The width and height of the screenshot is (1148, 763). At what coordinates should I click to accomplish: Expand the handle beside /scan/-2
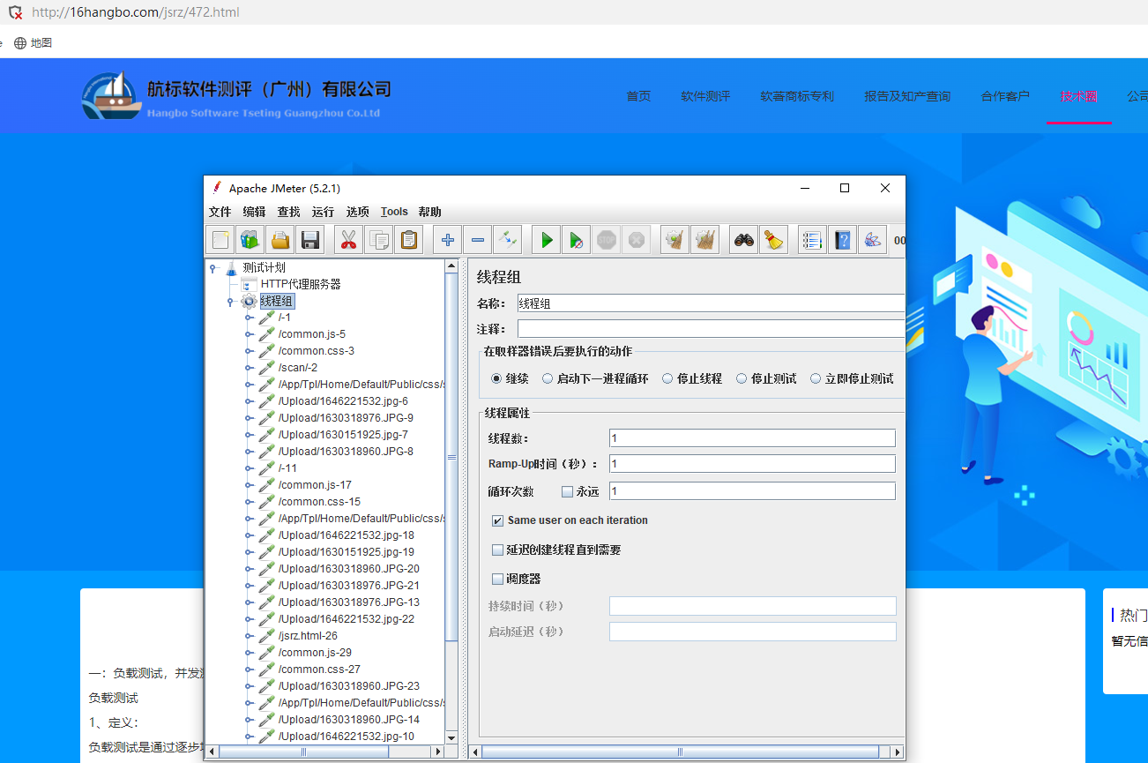(x=250, y=368)
